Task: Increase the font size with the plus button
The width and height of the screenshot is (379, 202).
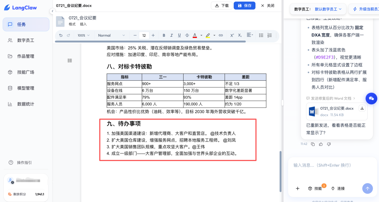Action: [x=153, y=35]
